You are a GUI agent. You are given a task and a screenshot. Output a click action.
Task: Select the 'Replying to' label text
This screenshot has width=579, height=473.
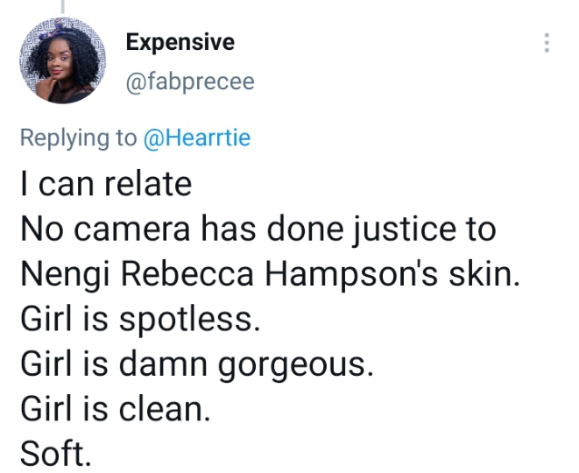(78, 138)
